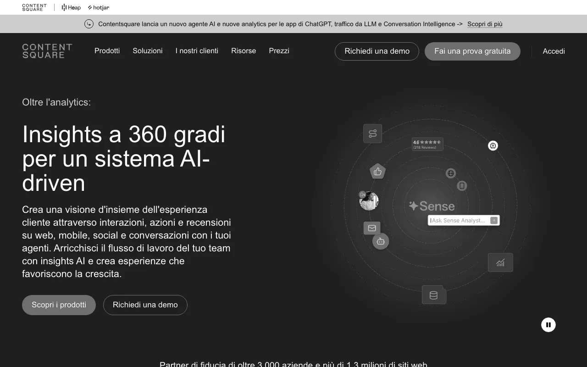
Task: Click the Accedi login link
Action: point(554,51)
